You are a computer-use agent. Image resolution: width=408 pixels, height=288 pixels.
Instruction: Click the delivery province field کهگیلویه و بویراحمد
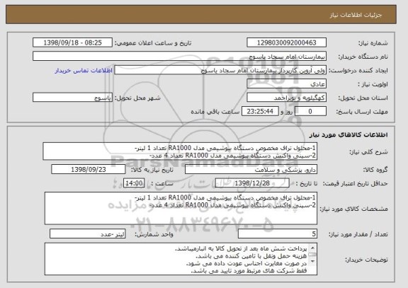click(286, 98)
